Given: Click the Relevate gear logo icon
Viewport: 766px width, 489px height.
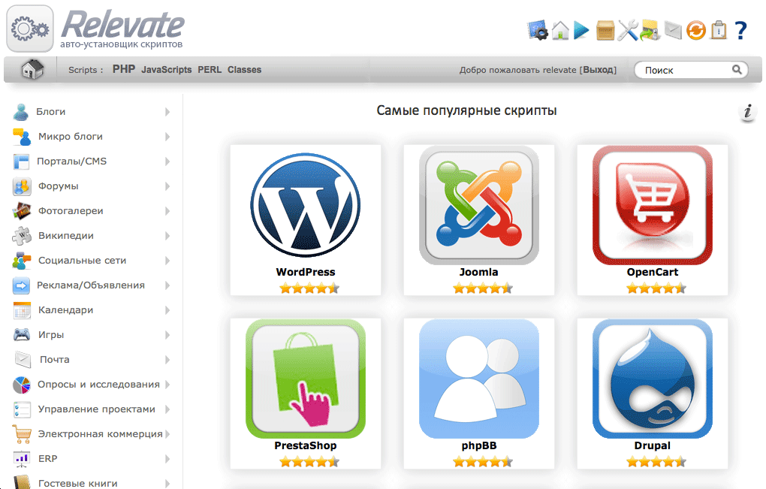Looking at the screenshot, I should point(30,29).
